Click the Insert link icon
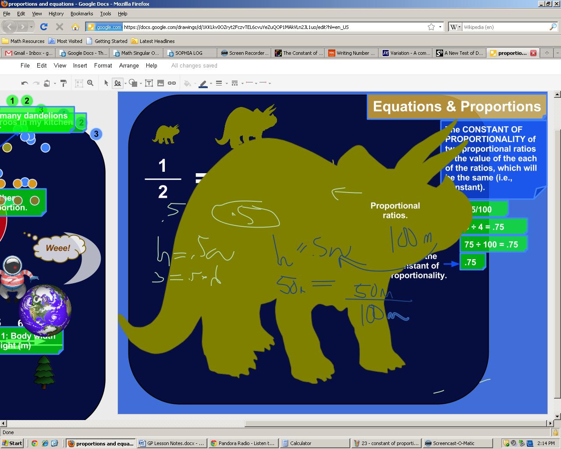This screenshot has width=561, height=449. (172, 82)
